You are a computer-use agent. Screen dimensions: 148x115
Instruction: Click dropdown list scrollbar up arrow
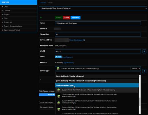coord(140,76)
